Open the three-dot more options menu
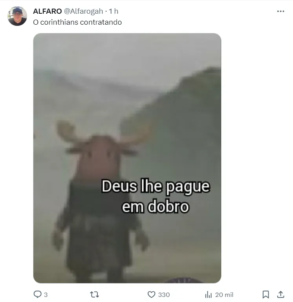 pyautogui.click(x=280, y=11)
